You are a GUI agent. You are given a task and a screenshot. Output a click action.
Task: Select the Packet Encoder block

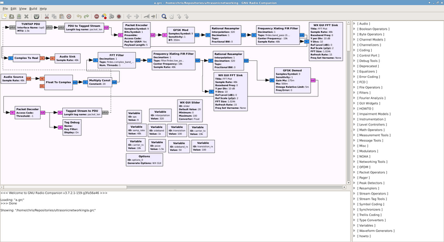coord(136,35)
